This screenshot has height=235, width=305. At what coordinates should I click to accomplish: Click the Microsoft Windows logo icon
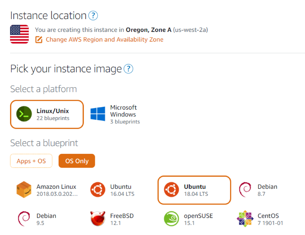[98, 114]
